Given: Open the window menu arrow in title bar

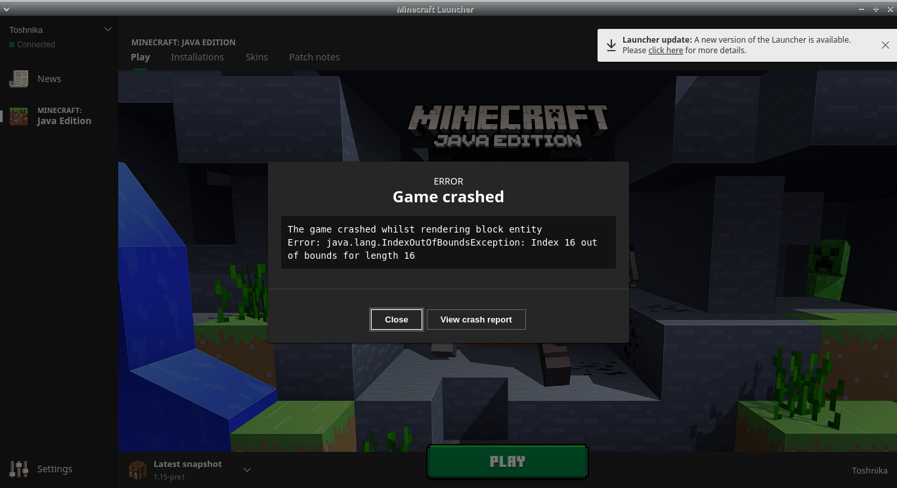Looking at the screenshot, I should pos(6,9).
